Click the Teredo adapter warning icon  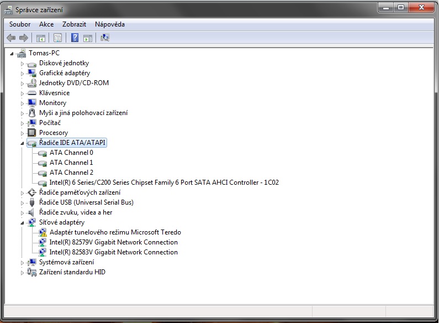click(x=43, y=232)
